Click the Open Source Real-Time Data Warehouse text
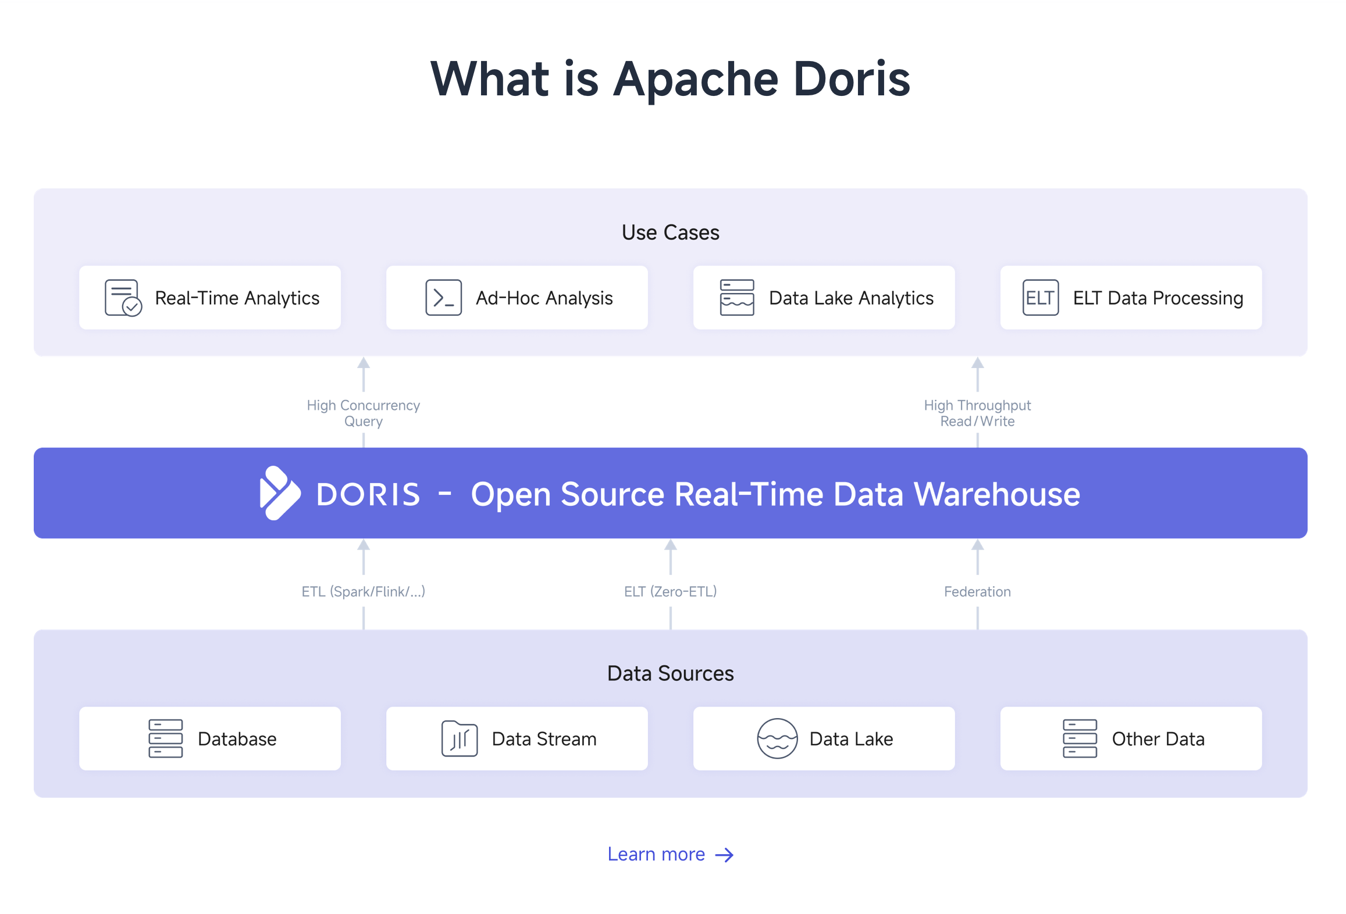This screenshot has width=1346, height=914. click(775, 495)
